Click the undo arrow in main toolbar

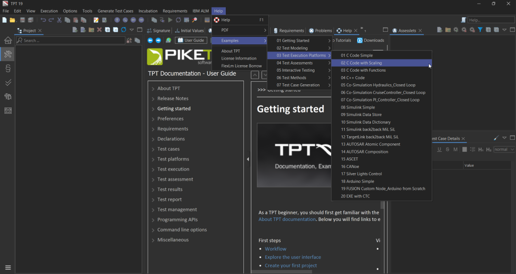pyautogui.click(x=43, y=20)
